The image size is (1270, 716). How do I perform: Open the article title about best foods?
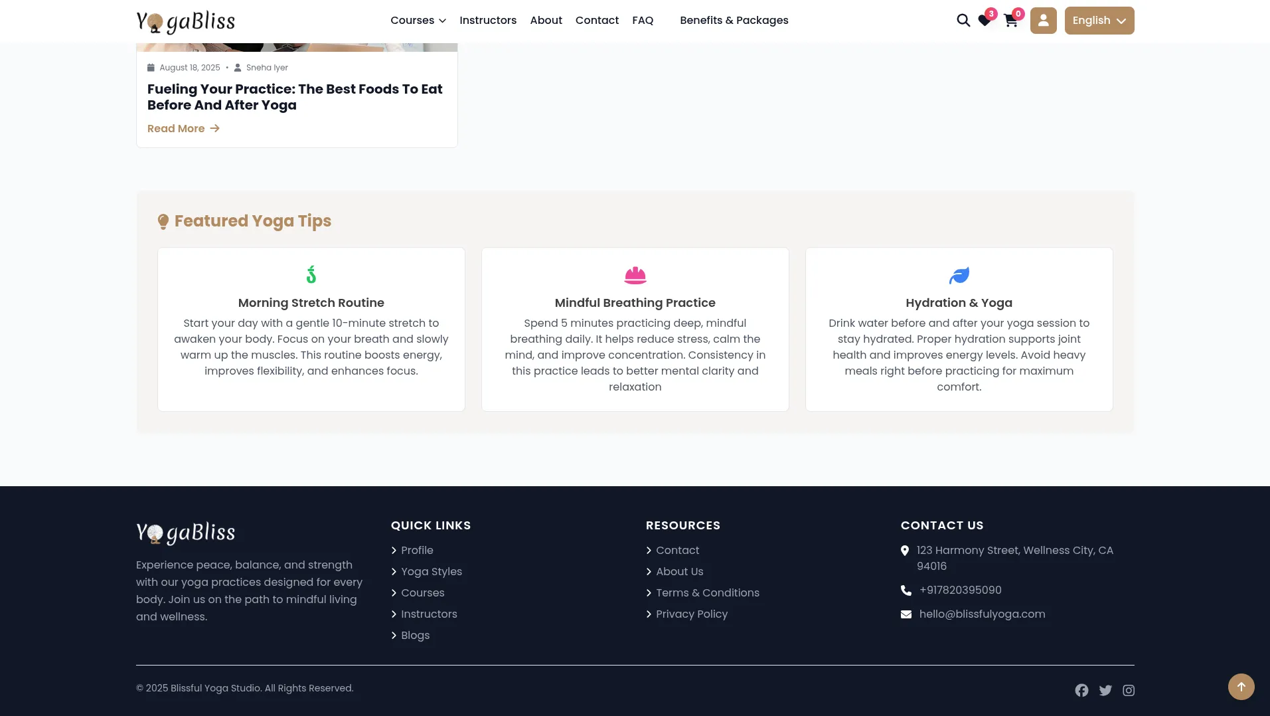point(295,97)
